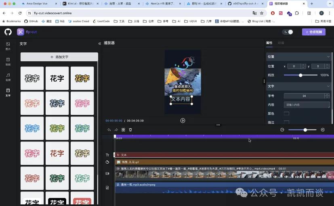Open a new browser tab

(x=312, y=4)
